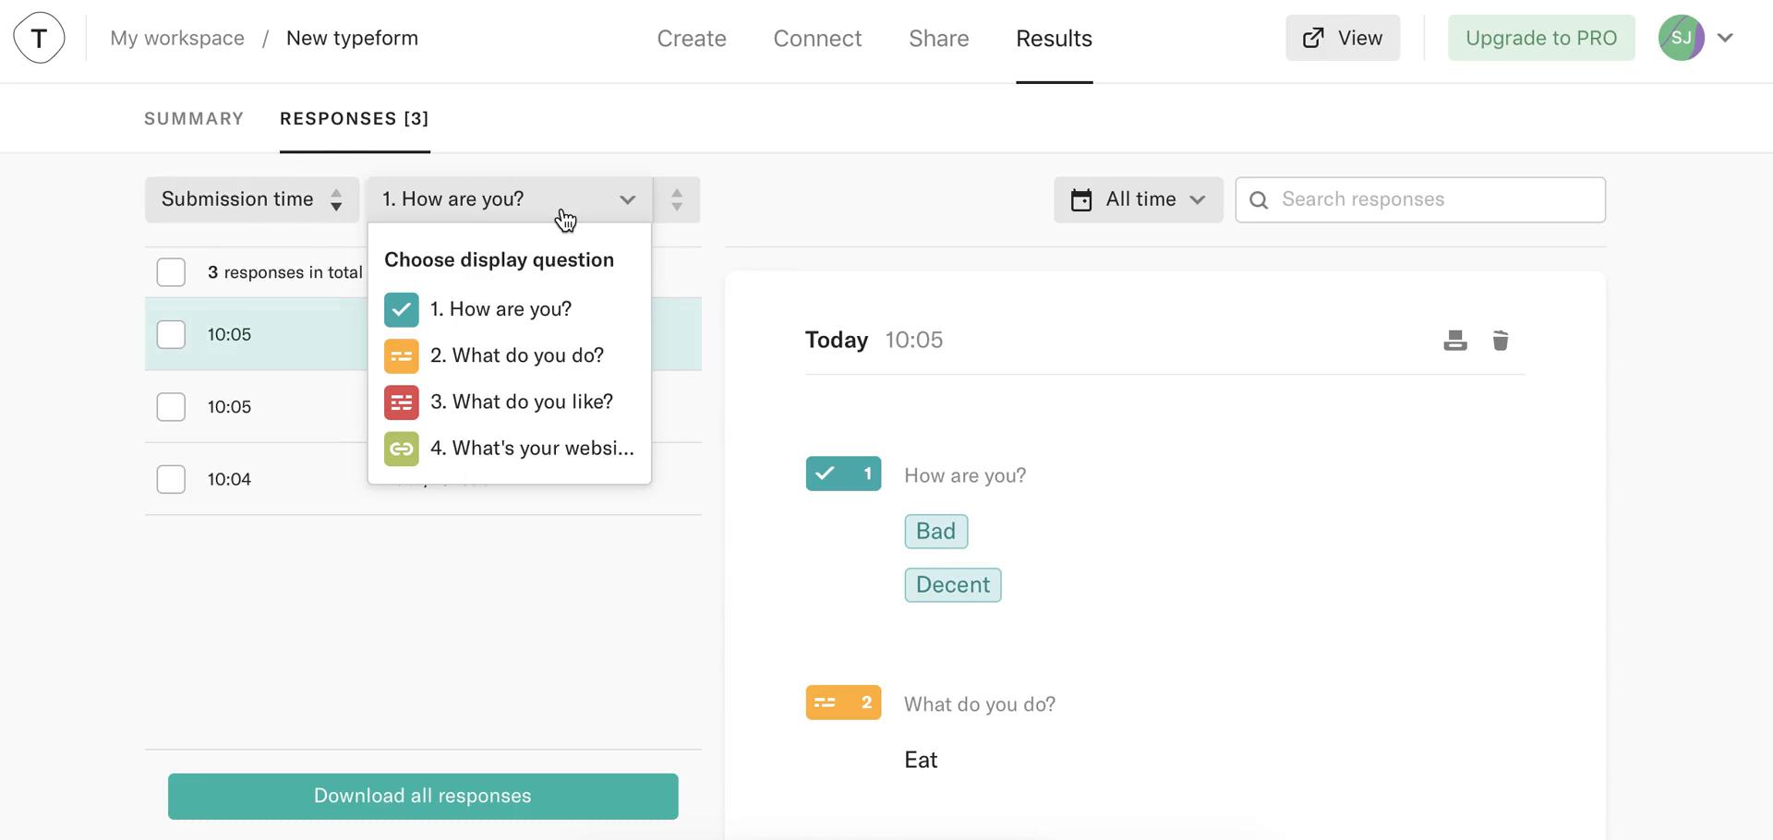
Task: Click the search magnifier icon
Action: (x=1259, y=199)
